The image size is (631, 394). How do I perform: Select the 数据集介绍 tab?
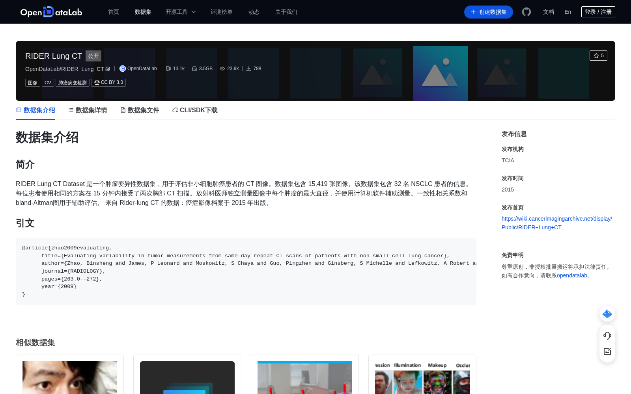tap(35, 110)
